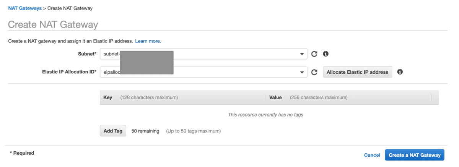This screenshot has width=459, height=167.
Task: Click the eipalloc text in the Allocation ID box
Action: (109, 72)
